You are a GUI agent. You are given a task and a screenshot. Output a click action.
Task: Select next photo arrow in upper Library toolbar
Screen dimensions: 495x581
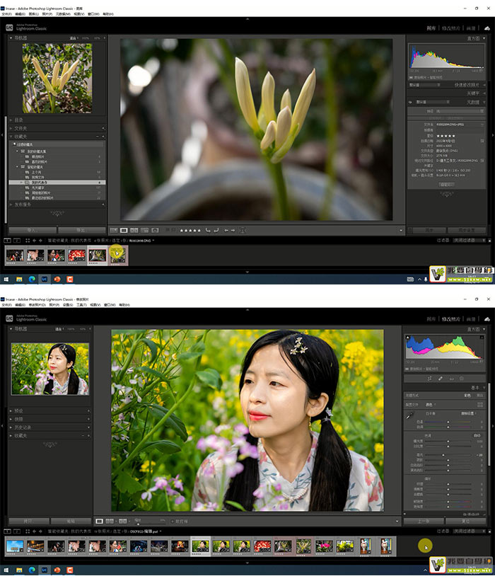(x=233, y=231)
